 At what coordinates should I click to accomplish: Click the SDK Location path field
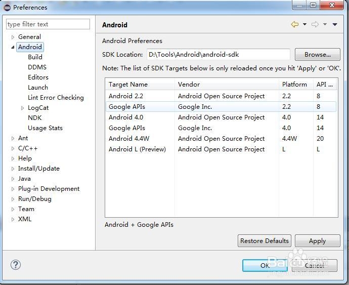(x=219, y=55)
